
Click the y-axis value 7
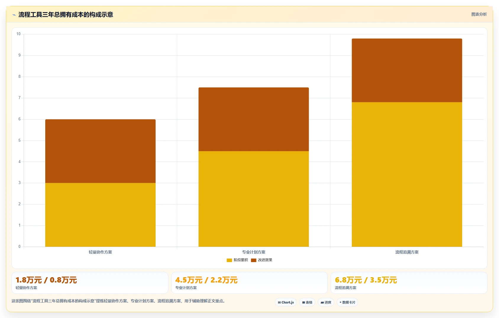[20, 98]
